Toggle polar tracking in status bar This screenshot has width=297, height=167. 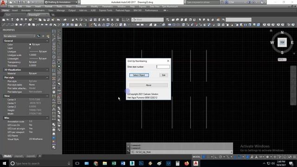[x=220, y=157]
